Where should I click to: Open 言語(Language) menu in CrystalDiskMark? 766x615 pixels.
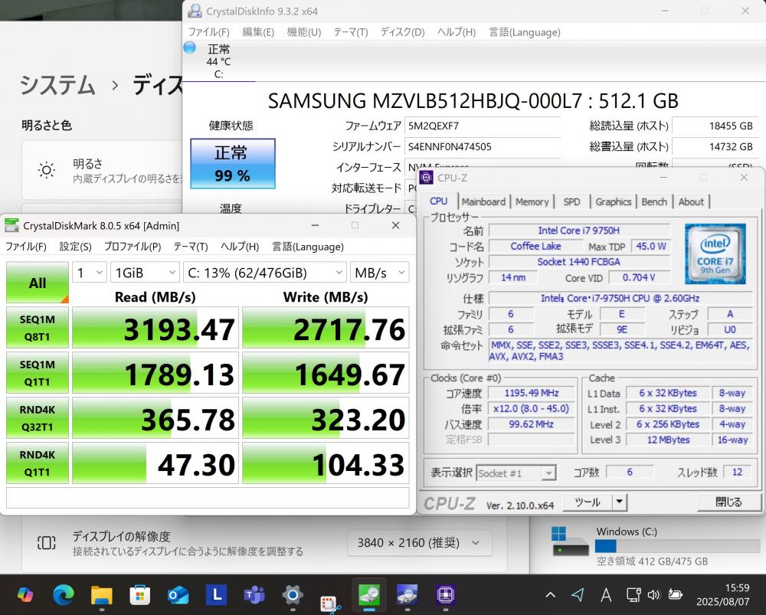point(308,247)
